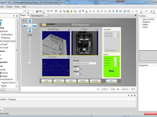Send the selected control to back
This screenshot has height=117, width=157.
click(136, 11)
